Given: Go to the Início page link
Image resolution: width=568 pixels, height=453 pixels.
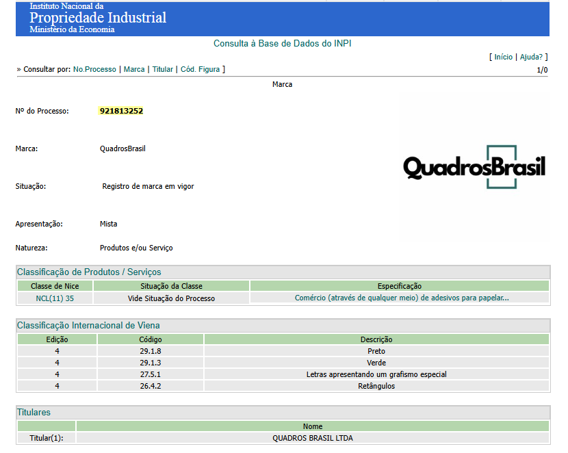Looking at the screenshot, I should click(503, 57).
